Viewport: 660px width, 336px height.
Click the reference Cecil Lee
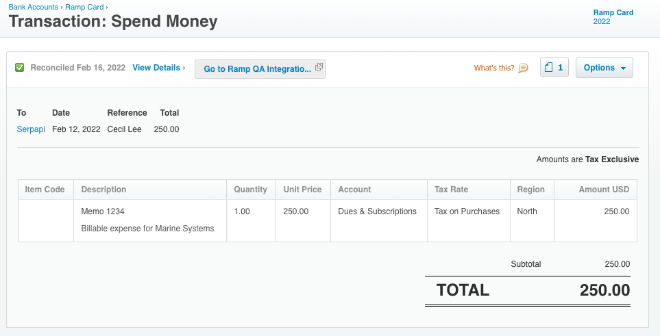point(124,129)
